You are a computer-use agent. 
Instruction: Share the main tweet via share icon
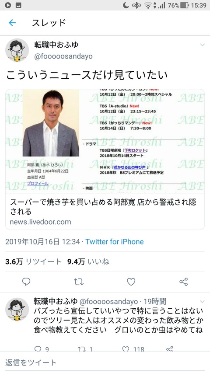tap(184, 282)
